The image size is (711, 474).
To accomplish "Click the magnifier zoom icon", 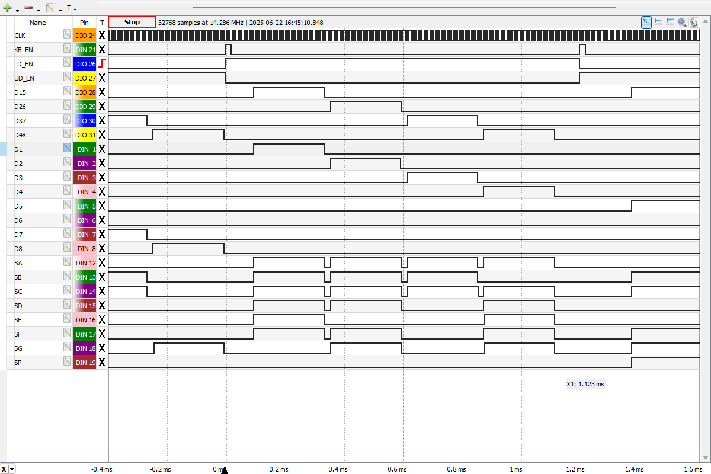I will pyautogui.click(x=682, y=22).
